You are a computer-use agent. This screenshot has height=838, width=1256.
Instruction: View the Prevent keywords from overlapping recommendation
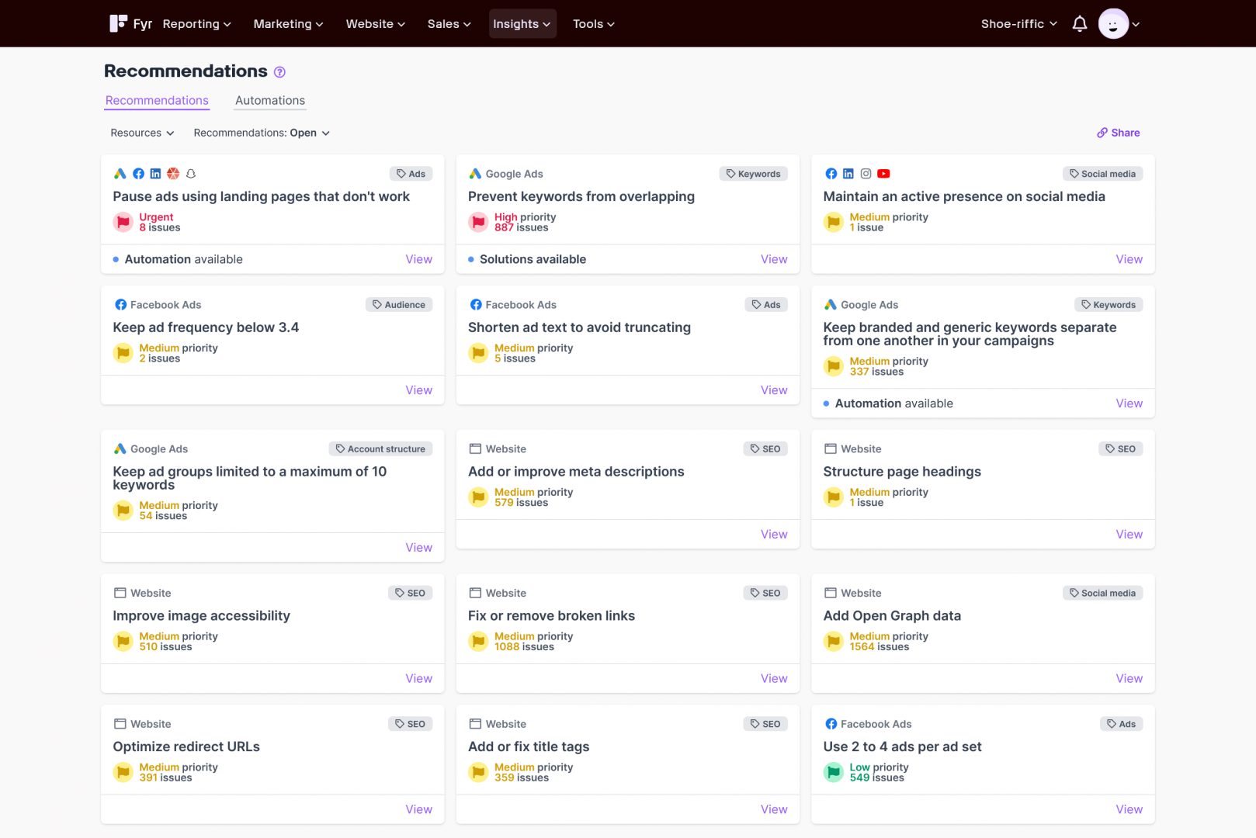click(773, 259)
